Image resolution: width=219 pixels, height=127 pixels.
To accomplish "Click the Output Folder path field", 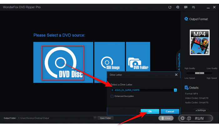I will (x=55, y=118).
